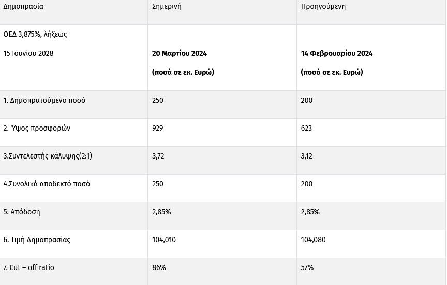Select the auction price 104,010

coord(164,240)
